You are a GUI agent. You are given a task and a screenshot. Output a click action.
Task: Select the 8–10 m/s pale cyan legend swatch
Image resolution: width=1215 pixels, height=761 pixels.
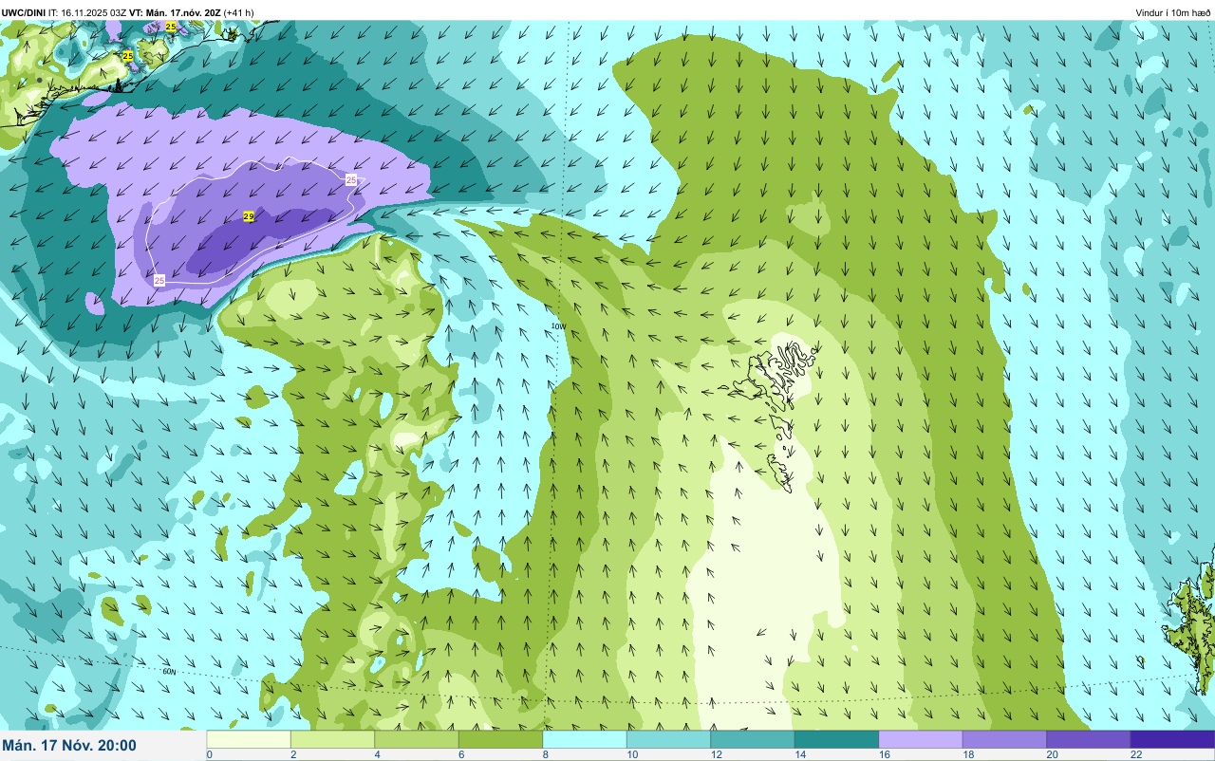[585, 739]
